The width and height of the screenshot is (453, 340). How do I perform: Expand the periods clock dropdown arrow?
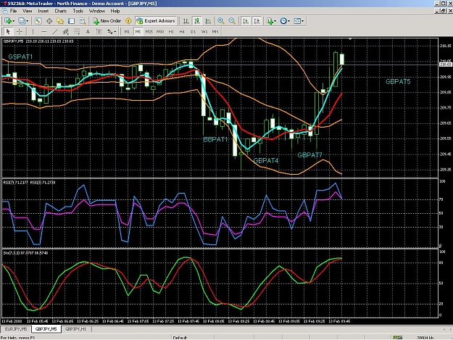pos(288,21)
